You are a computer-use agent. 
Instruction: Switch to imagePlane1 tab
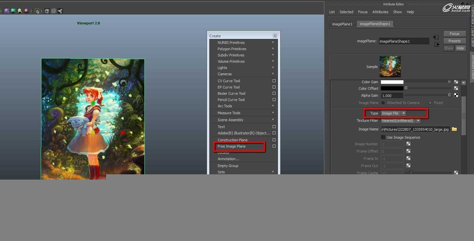(x=342, y=24)
